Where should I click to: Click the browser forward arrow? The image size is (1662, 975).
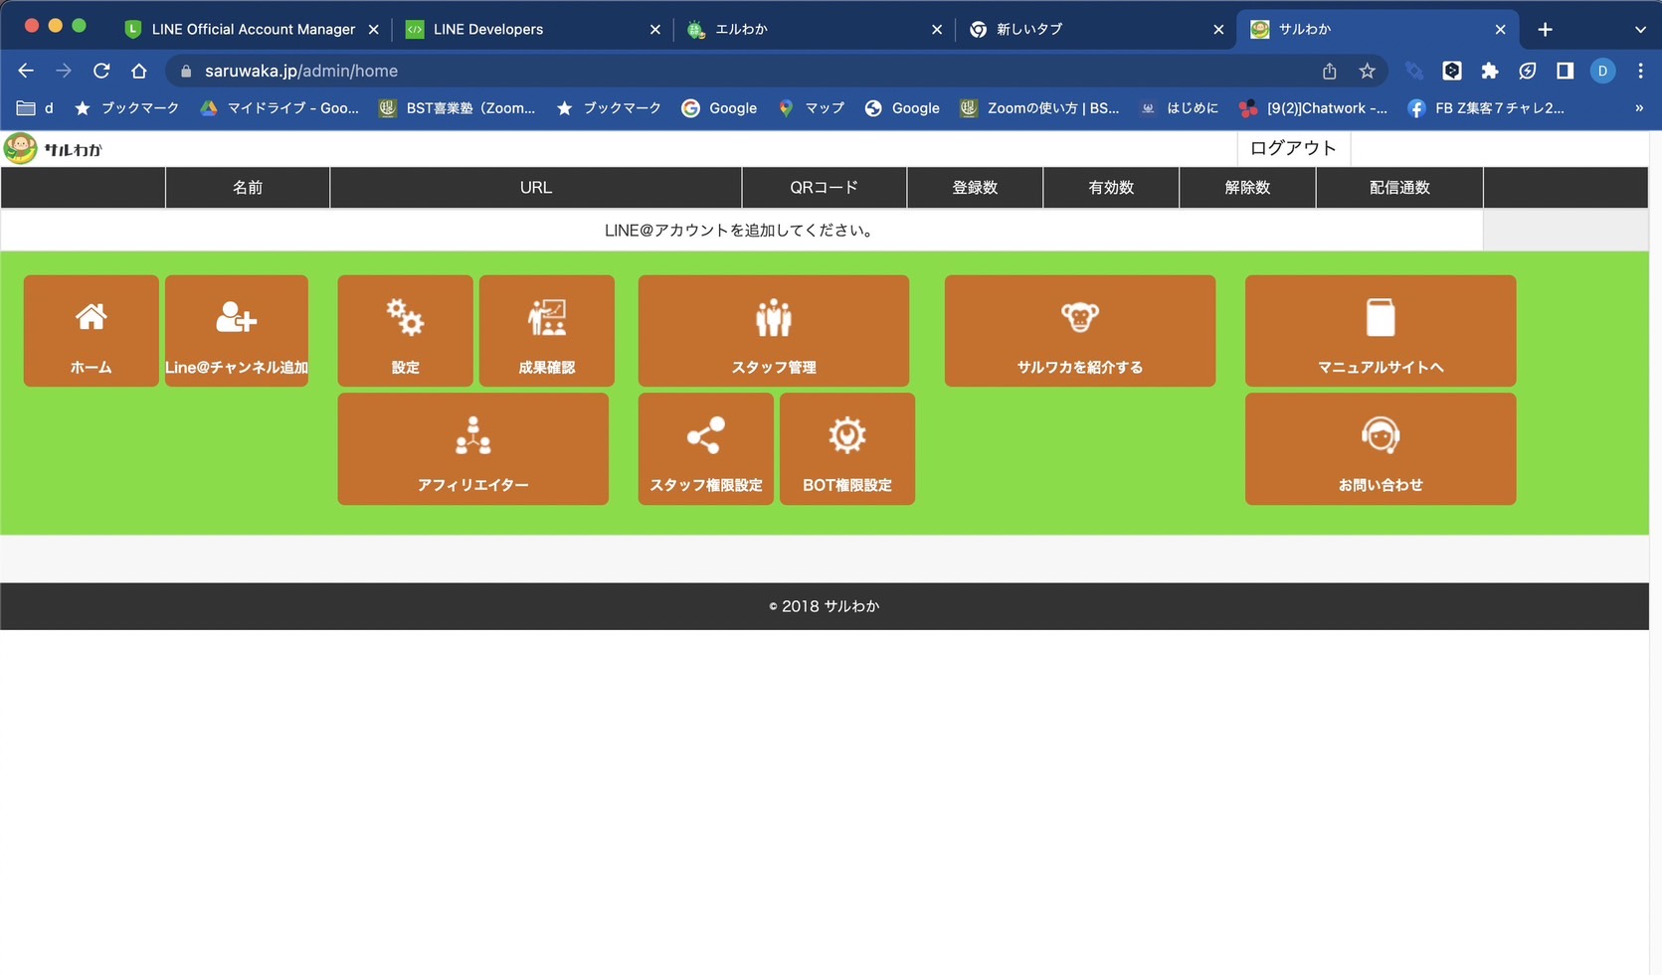[x=64, y=71]
